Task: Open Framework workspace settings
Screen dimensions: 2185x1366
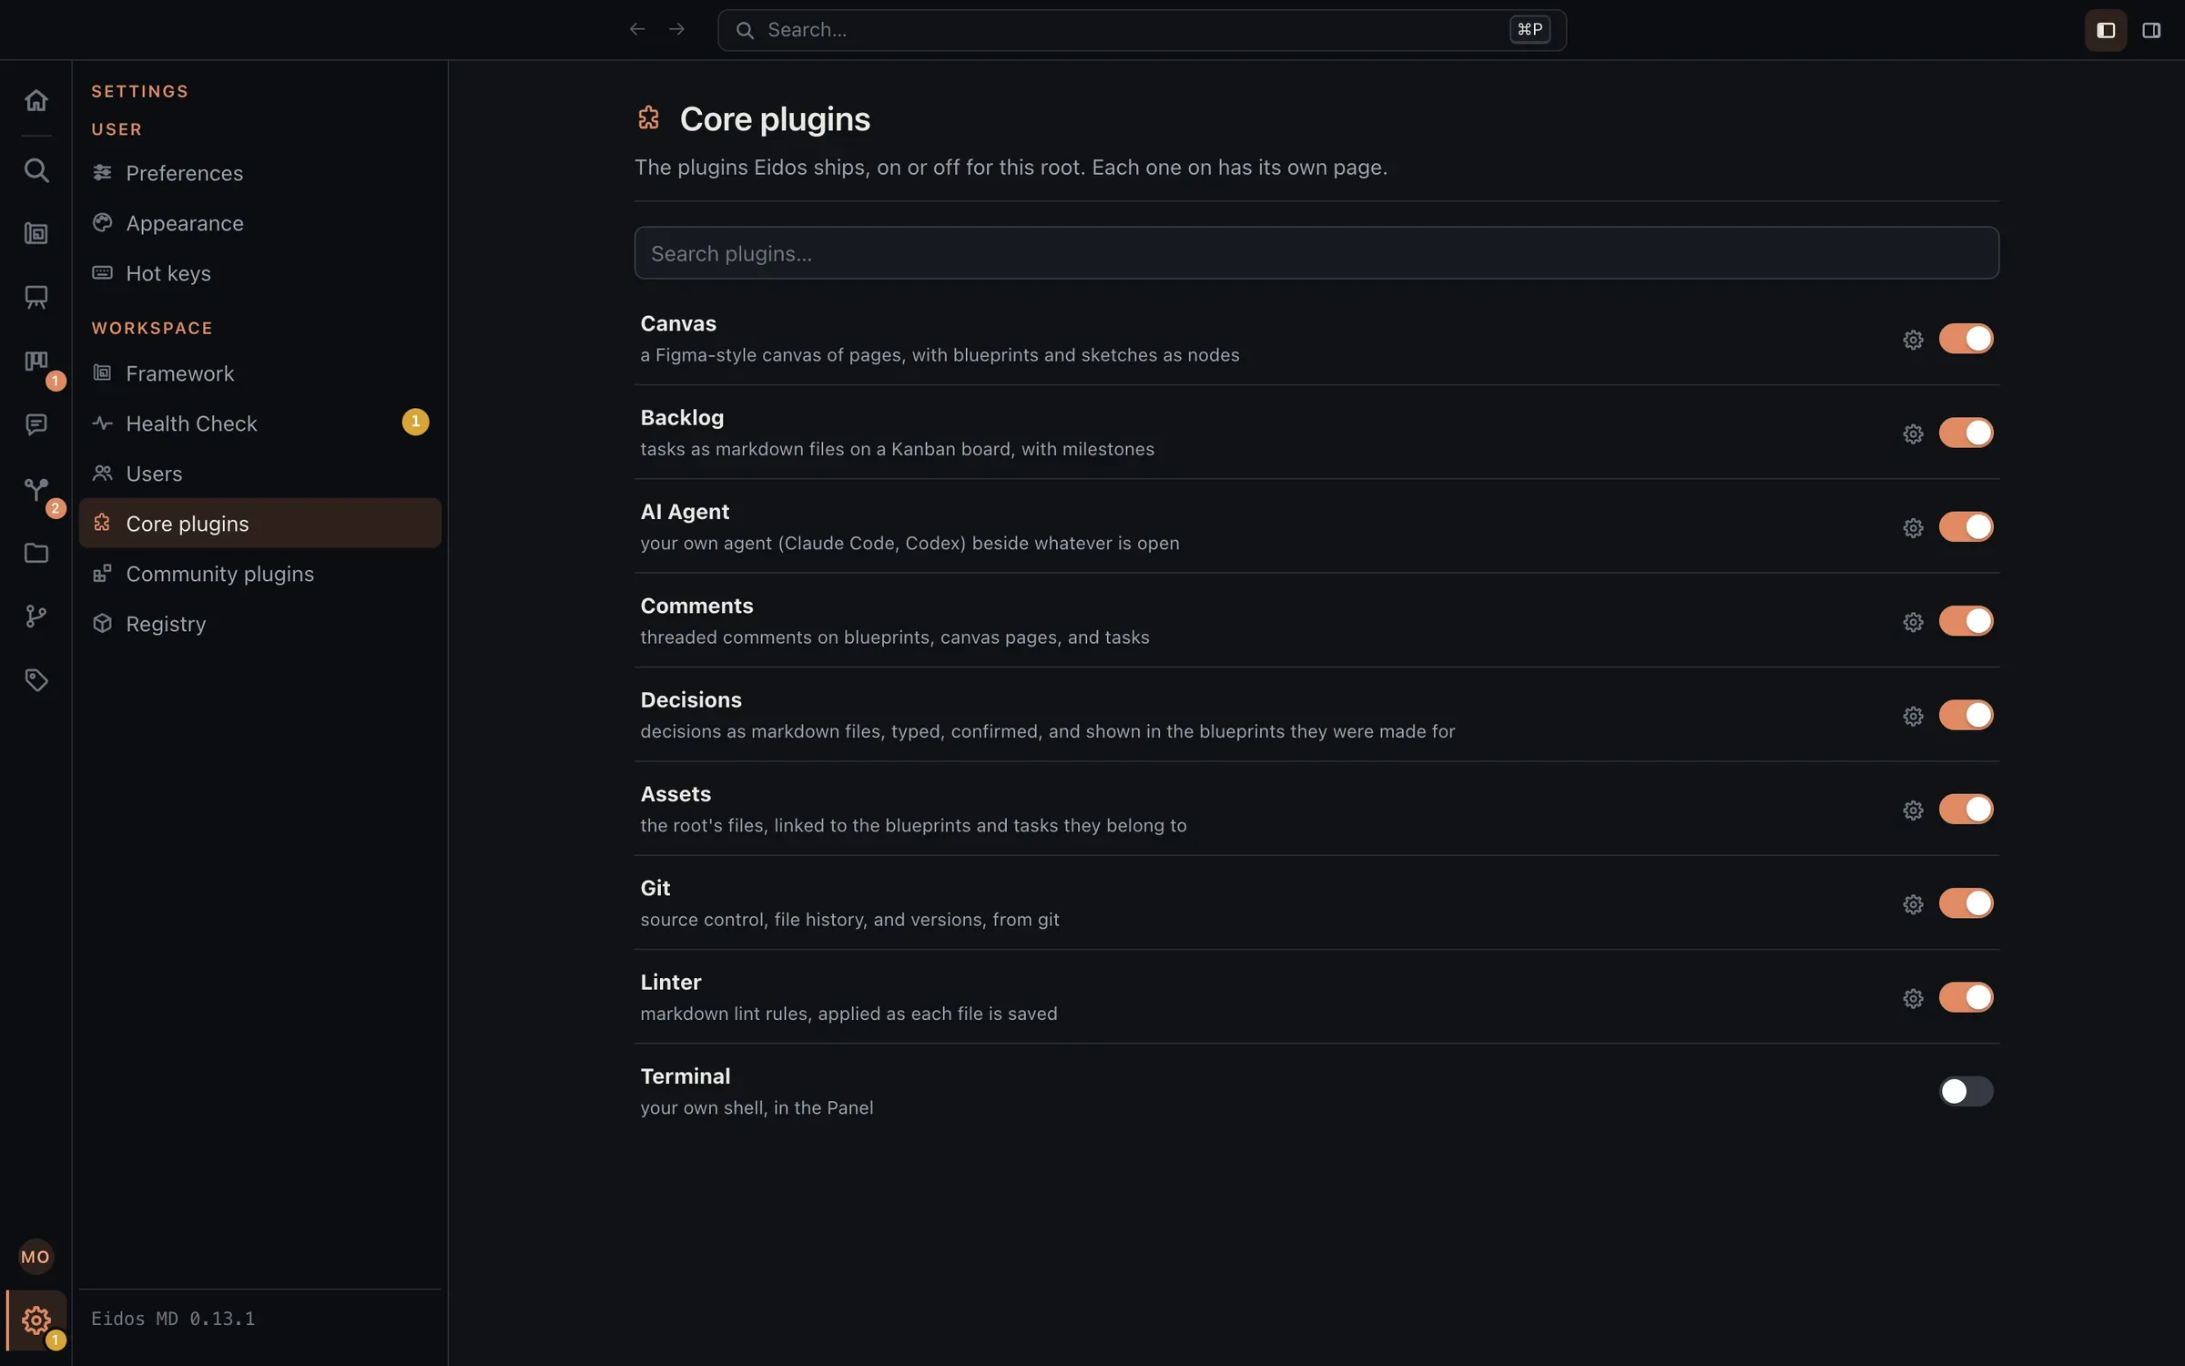Action: coord(259,373)
